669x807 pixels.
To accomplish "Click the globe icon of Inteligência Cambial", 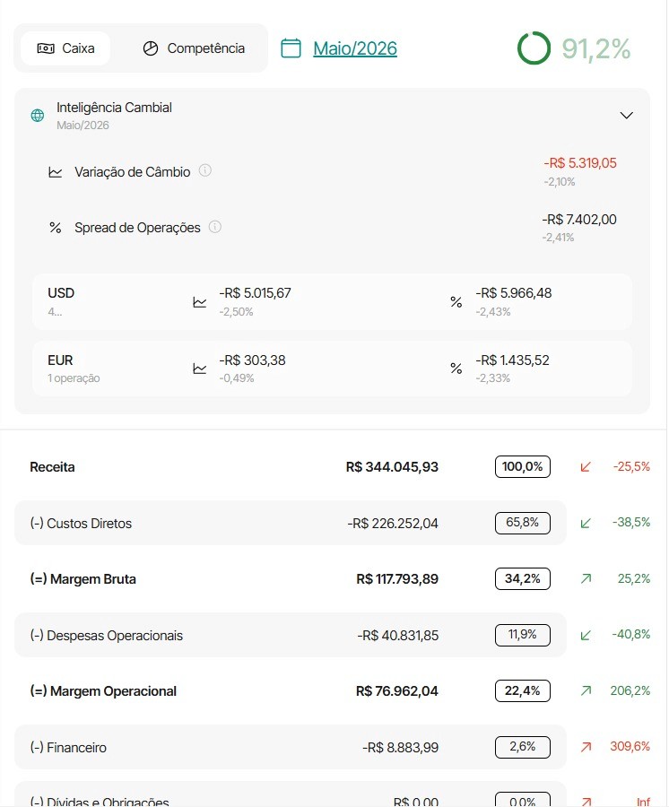I will click(38, 116).
